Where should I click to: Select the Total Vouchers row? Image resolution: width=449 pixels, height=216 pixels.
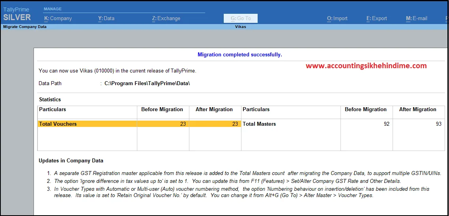coord(139,124)
